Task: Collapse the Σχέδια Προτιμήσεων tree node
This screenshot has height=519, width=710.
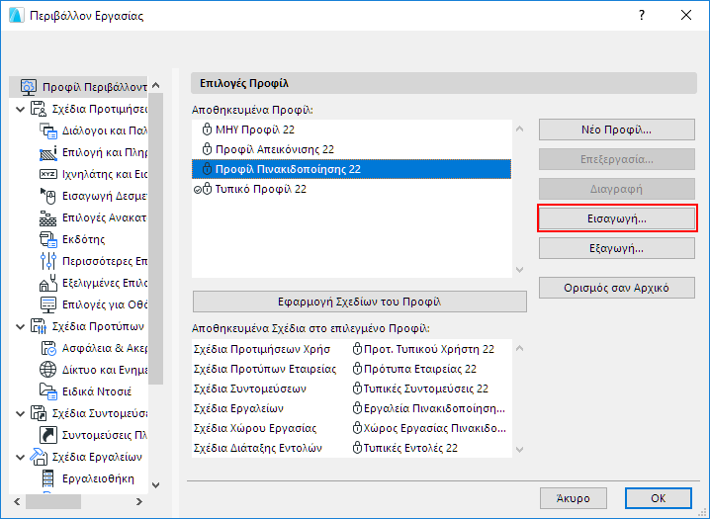Action: click(x=22, y=109)
